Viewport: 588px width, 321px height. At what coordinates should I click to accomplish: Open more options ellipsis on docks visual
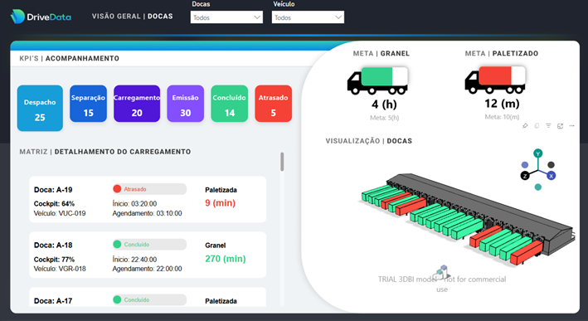571,126
